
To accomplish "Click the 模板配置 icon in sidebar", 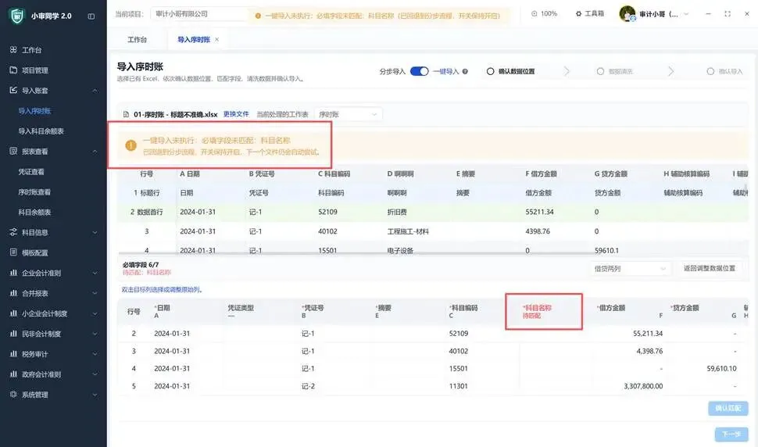I will 13,252.
